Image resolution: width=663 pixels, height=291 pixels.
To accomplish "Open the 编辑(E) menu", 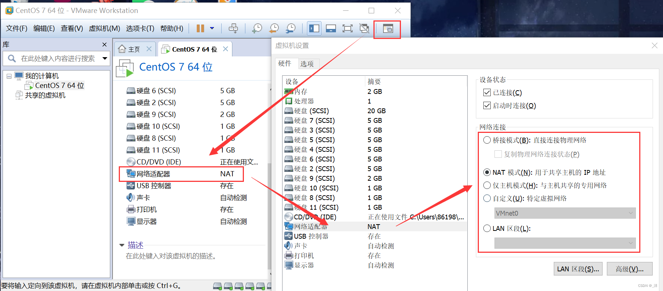I will point(44,29).
